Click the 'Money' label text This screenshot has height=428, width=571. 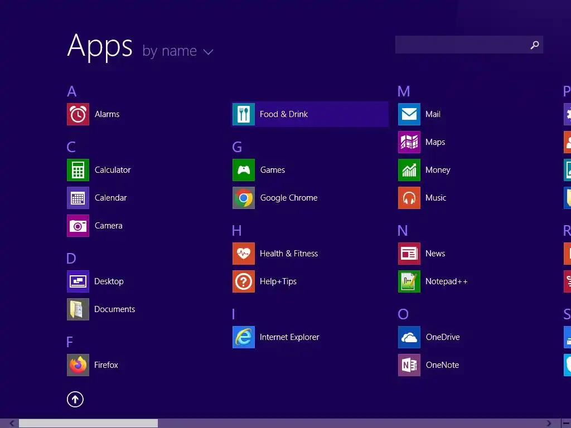pos(438,170)
